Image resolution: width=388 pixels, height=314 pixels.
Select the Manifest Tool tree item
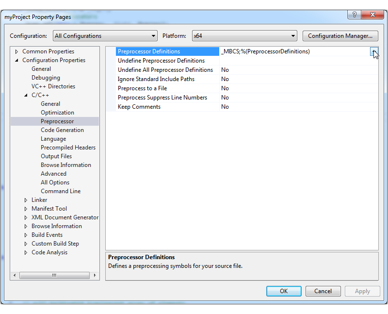tap(49, 209)
